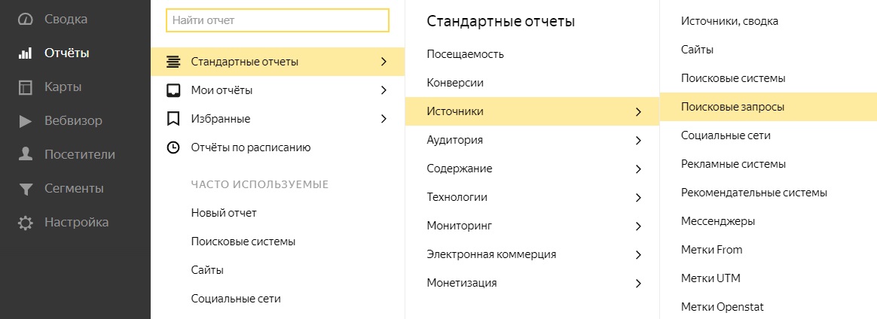Viewport: 877px width, 319px height.
Task: Click the Вебвизор play icon
Action: point(26,121)
